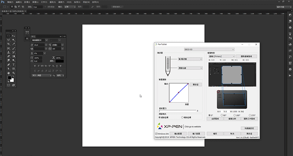293x156 pixels.
Task: Click Add to selection option icon
Action: pos(15,7)
